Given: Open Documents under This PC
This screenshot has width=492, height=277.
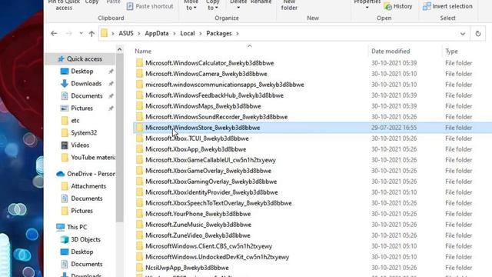Looking at the screenshot, I should (82, 264).
